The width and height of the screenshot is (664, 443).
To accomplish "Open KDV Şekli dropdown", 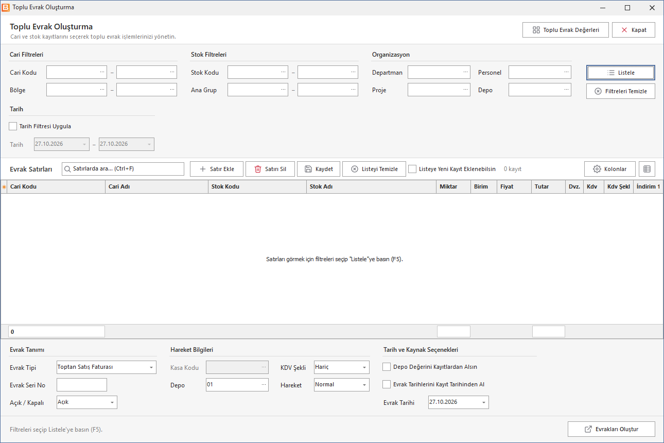I will pyautogui.click(x=364, y=367).
